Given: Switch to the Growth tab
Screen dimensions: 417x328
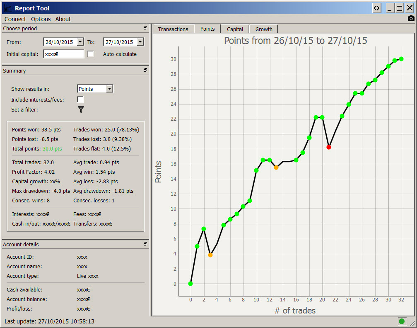Looking at the screenshot, I should [264, 29].
